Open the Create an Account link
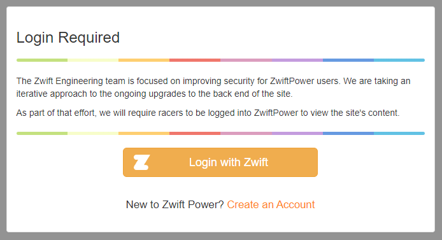This screenshot has height=240, width=442. click(271, 204)
